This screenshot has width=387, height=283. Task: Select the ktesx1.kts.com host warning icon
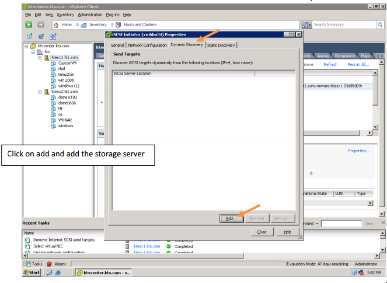(x=47, y=58)
